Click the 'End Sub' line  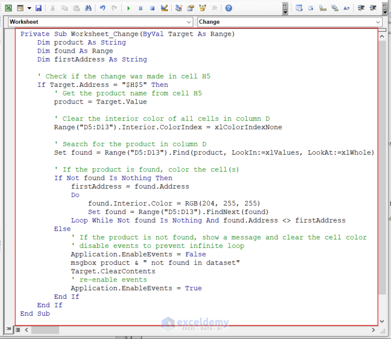[x=35, y=314]
